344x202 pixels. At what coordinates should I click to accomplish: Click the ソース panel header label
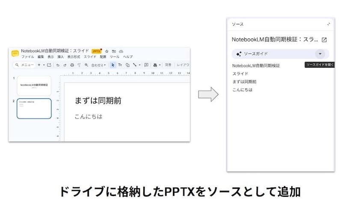(237, 24)
